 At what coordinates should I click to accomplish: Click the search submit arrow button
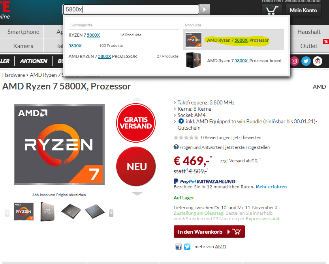coord(205,9)
